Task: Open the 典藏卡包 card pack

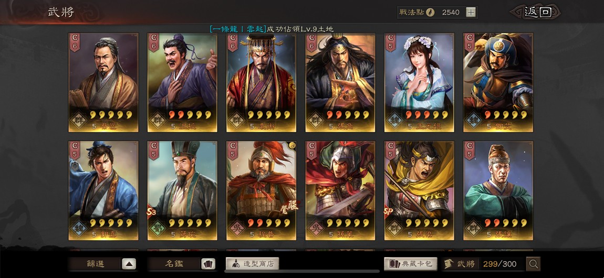Action: click(410, 264)
